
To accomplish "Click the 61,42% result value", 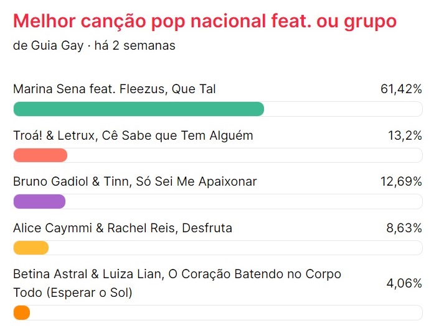I will pos(401,89).
